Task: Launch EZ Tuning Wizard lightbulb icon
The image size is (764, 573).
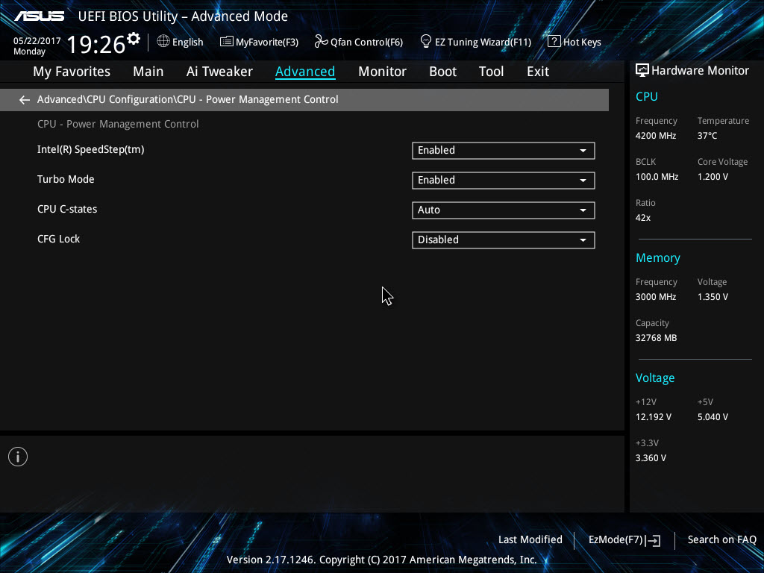Action: click(425, 42)
